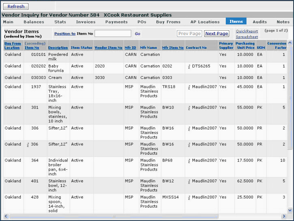Viewport: 294px width, 221px height.
Task: Export using the Spreadsheet link
Action: (x=246, y=37)
